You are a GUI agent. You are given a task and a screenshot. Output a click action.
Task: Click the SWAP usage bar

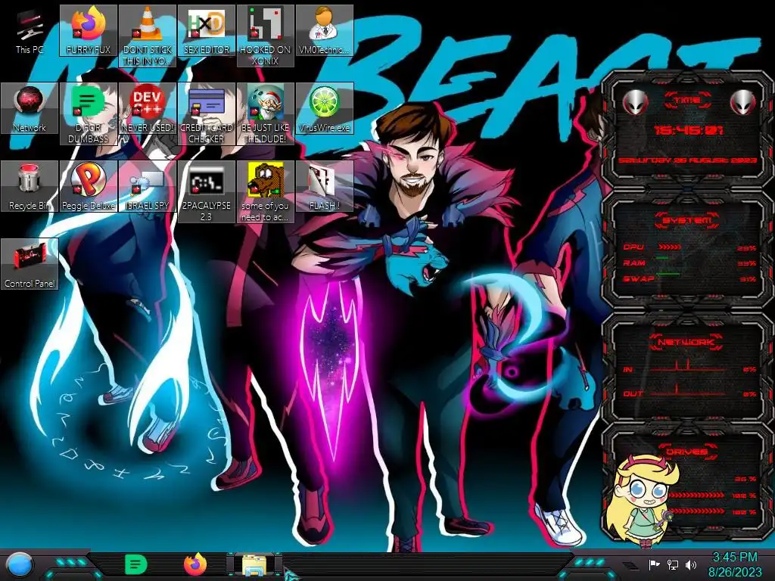pos(668,274)
